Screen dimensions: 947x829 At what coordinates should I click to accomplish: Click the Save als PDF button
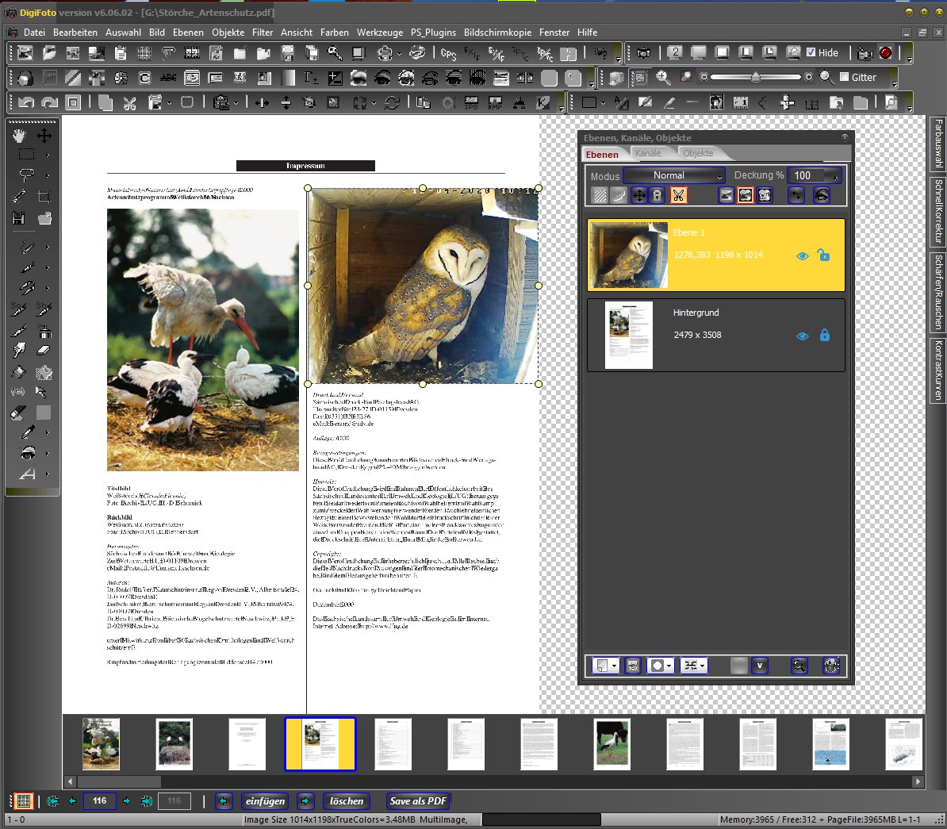pos(418,801)
